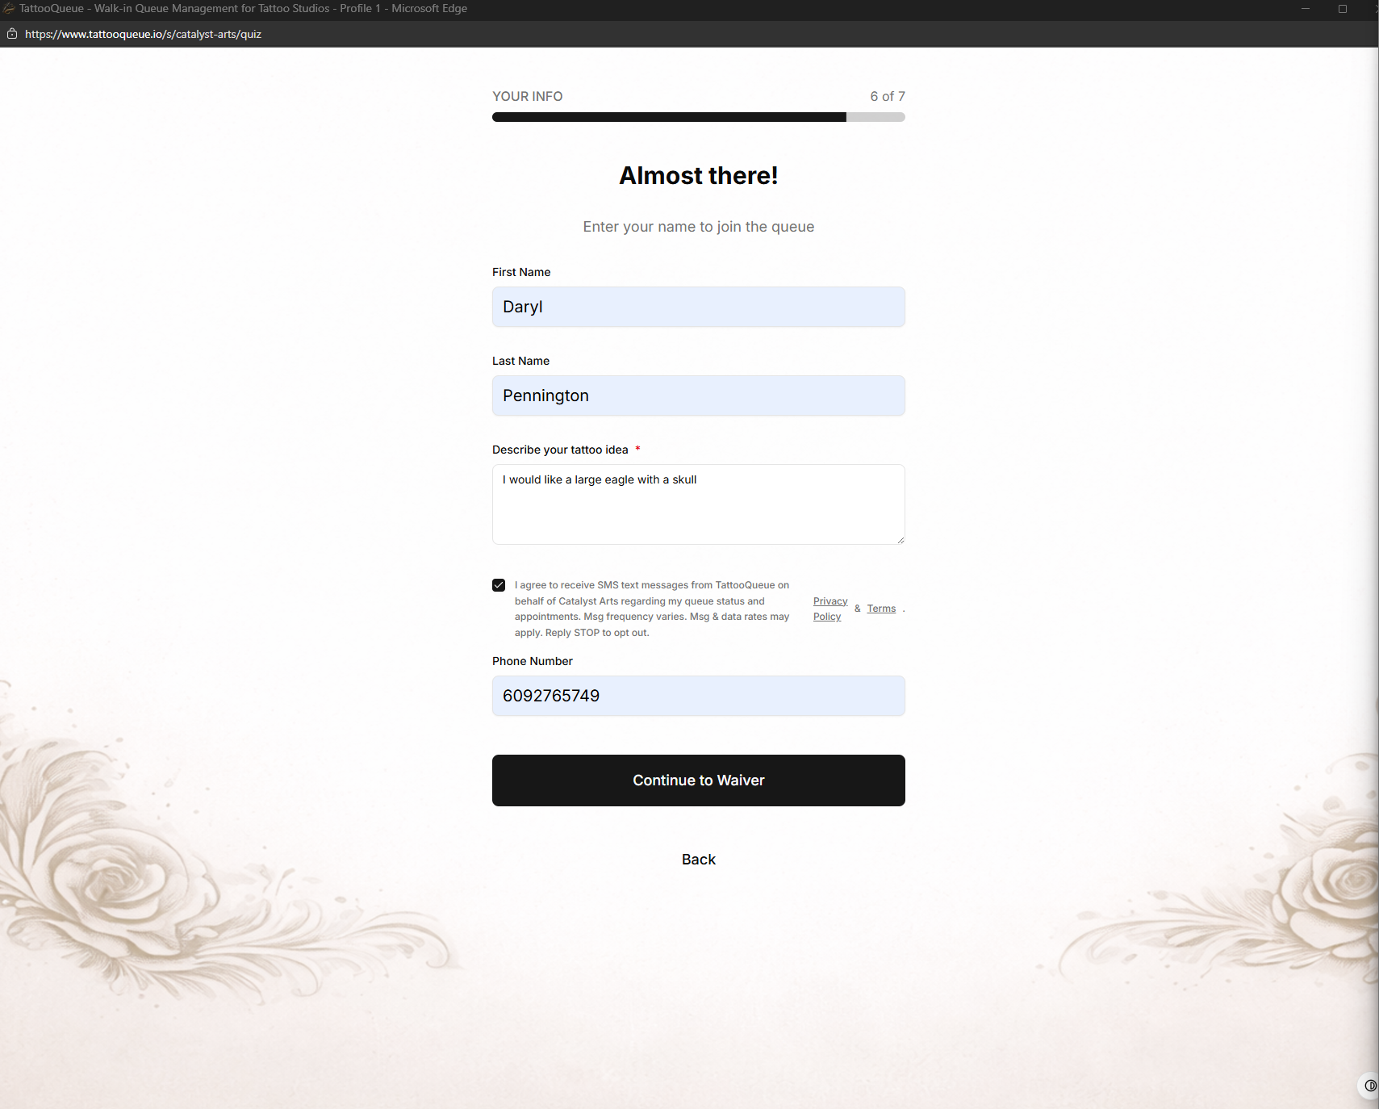Click the SMS consent agreement text
1379x1109 pixels.
pos(651,609)
